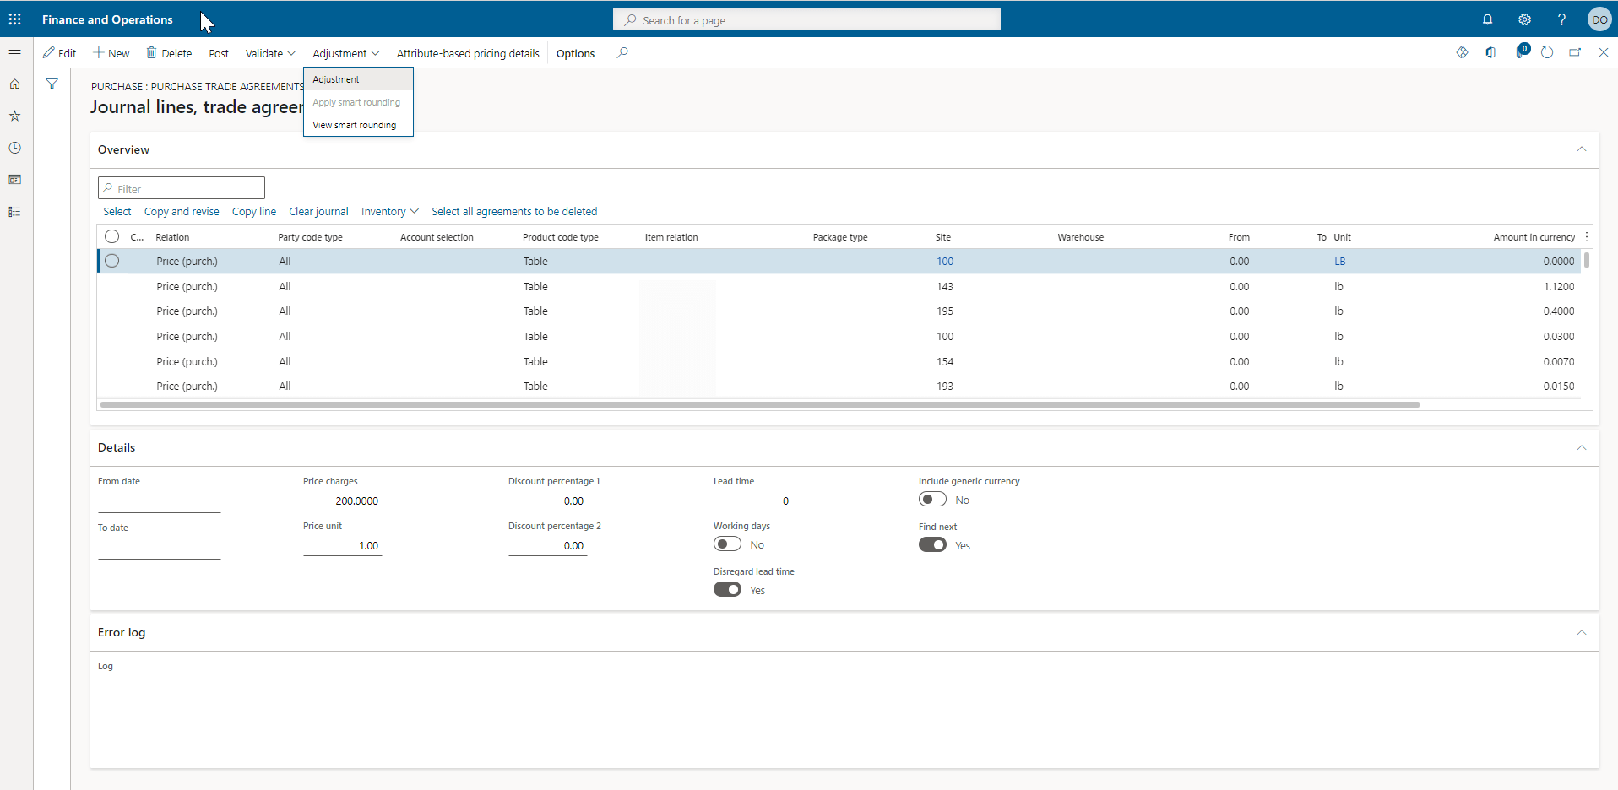Viewport: 1618px width, 790px height.
Task: Click the hamburger navigation menu icon
Action: pos(14,53)
